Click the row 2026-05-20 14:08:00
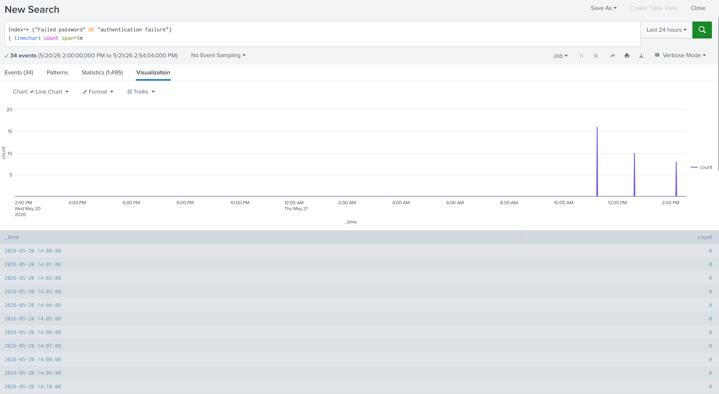 pyautogui.click(x=359, y=359)
